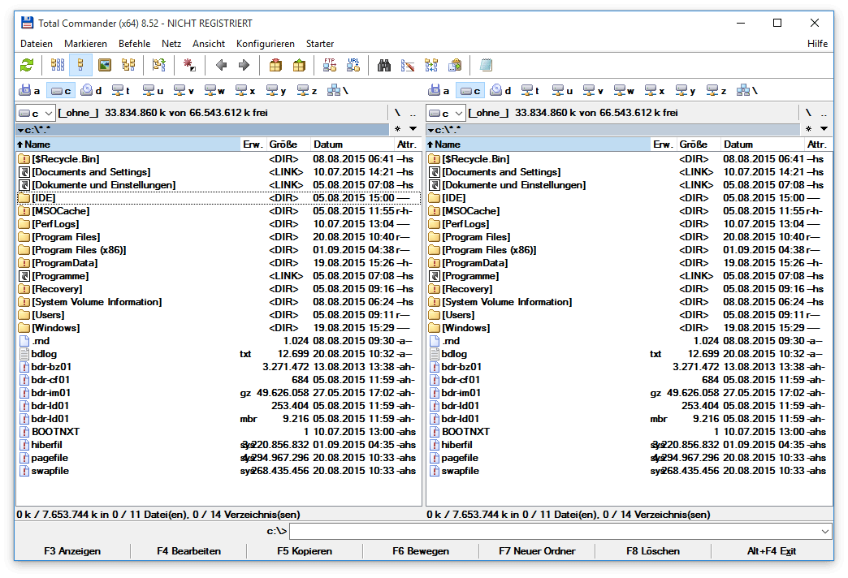Toggle drive c button in left drive bar
This screenshot has width=848, height=578.
[x=61, y=91]
